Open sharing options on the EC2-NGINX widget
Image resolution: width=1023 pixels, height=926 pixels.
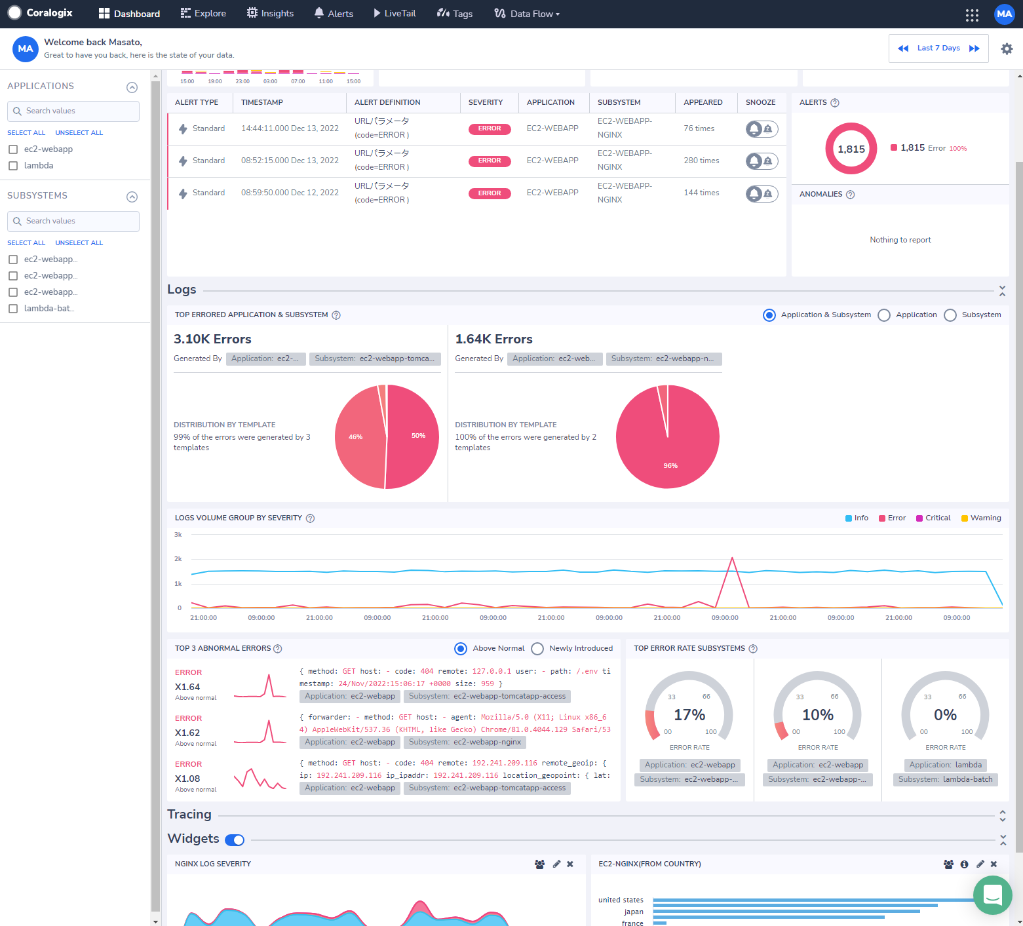coord(948,864)
